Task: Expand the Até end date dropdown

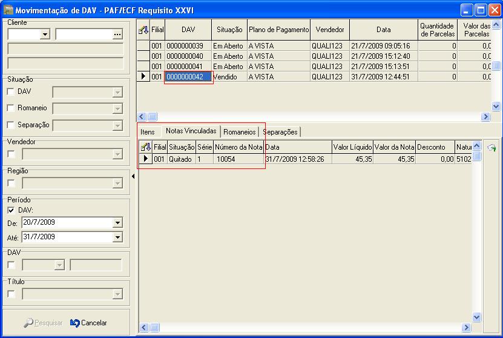Action: (117, 237)
